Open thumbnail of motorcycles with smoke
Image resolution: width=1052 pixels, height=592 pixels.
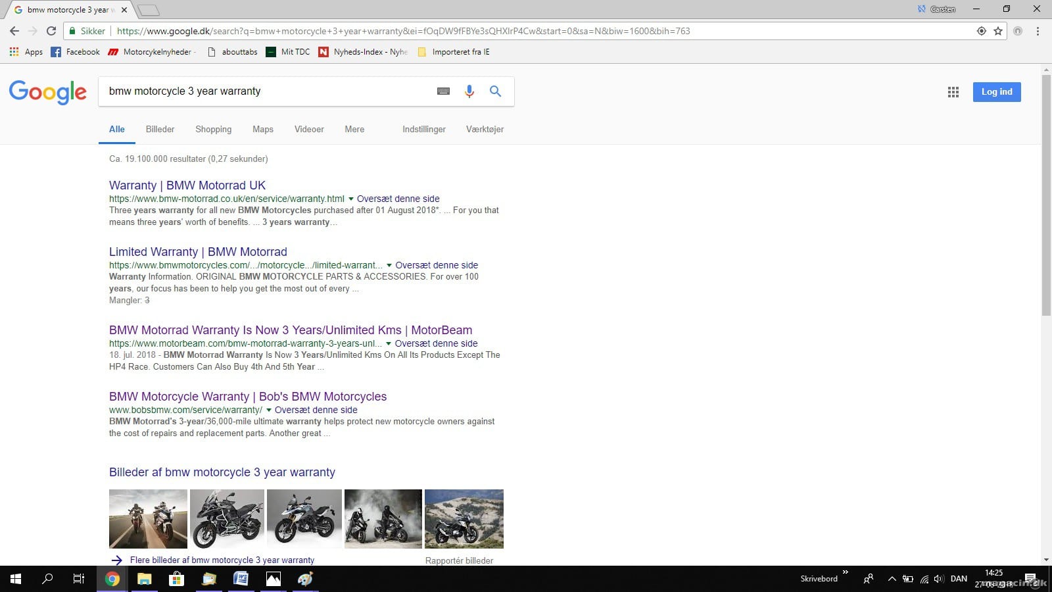(x=383, y=519)
